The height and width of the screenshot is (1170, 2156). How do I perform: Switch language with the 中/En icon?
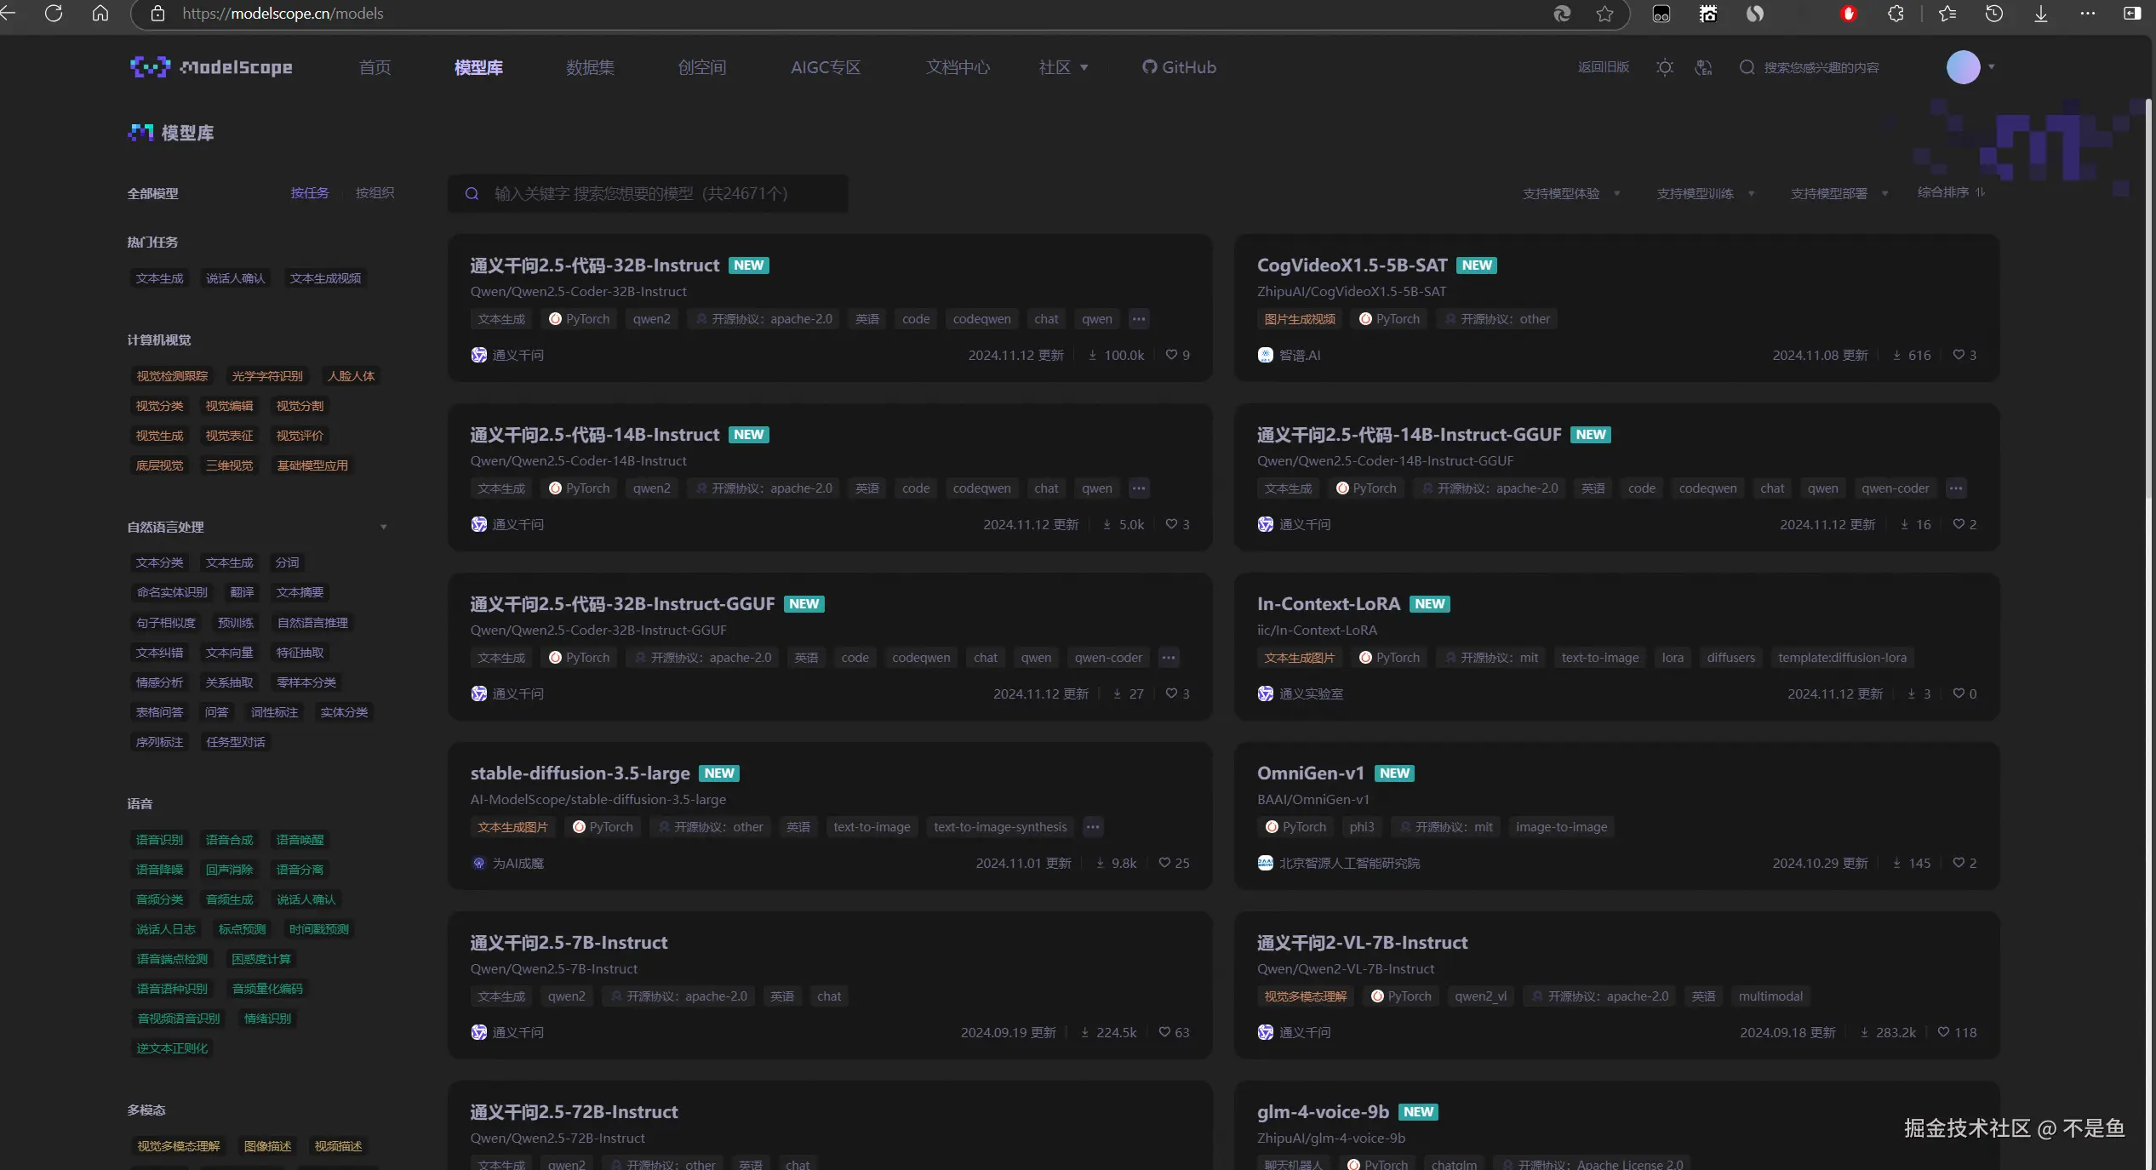tap(1703, 67)
